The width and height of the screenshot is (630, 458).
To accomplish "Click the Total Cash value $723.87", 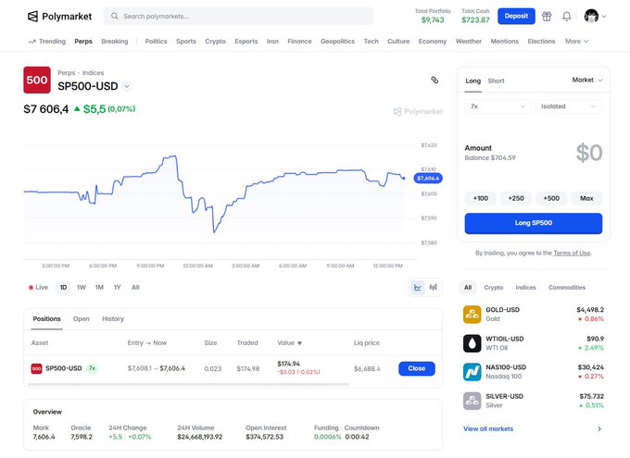I will [475, 20].
